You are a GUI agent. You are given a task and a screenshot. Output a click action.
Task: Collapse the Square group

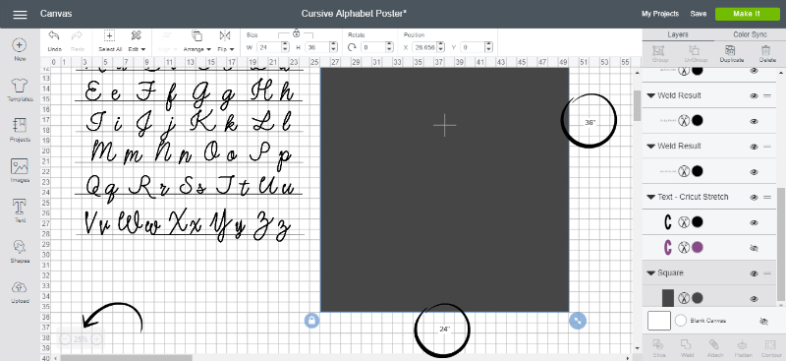pyautogui.click(x=651, y=273)
